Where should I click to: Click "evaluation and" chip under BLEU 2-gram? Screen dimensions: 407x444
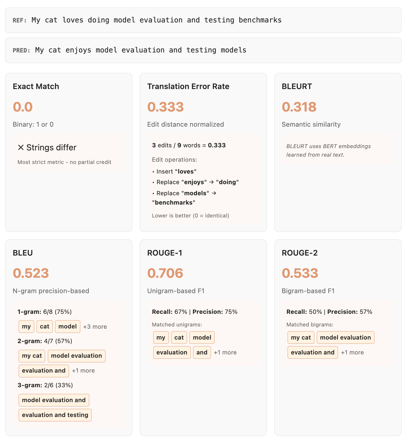coord(44,371)
